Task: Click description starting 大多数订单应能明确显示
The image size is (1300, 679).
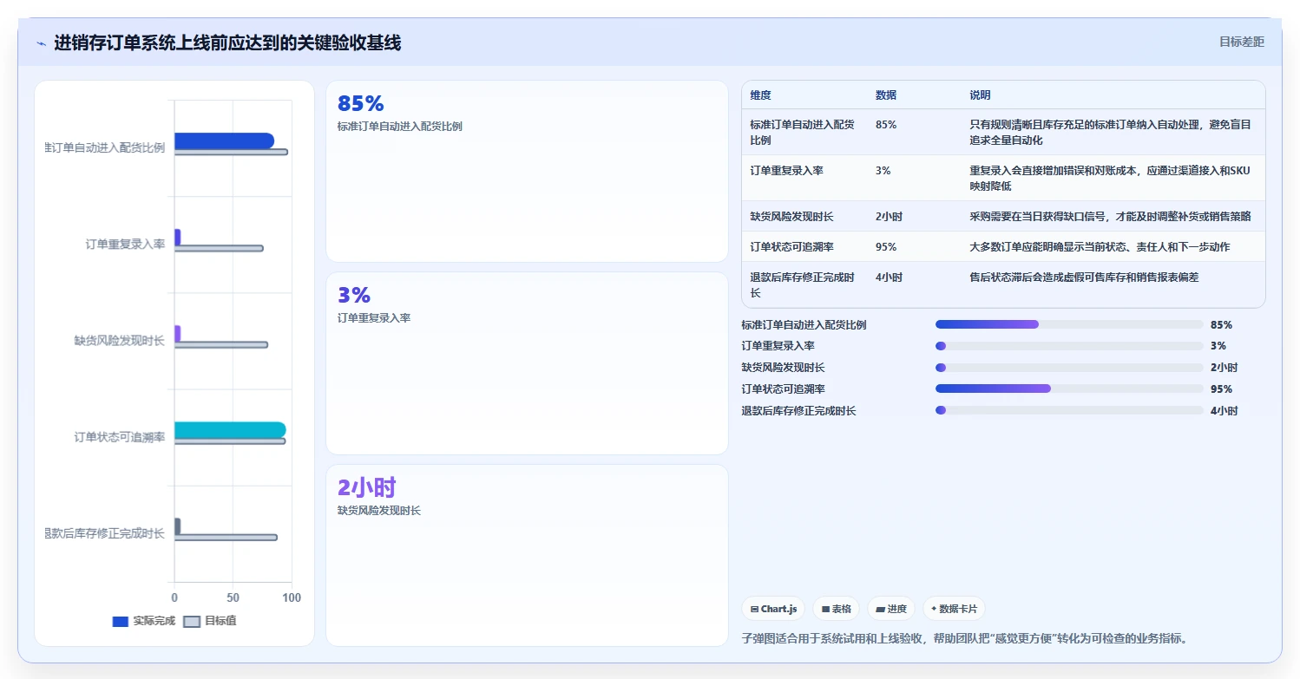Action: 1100,246
